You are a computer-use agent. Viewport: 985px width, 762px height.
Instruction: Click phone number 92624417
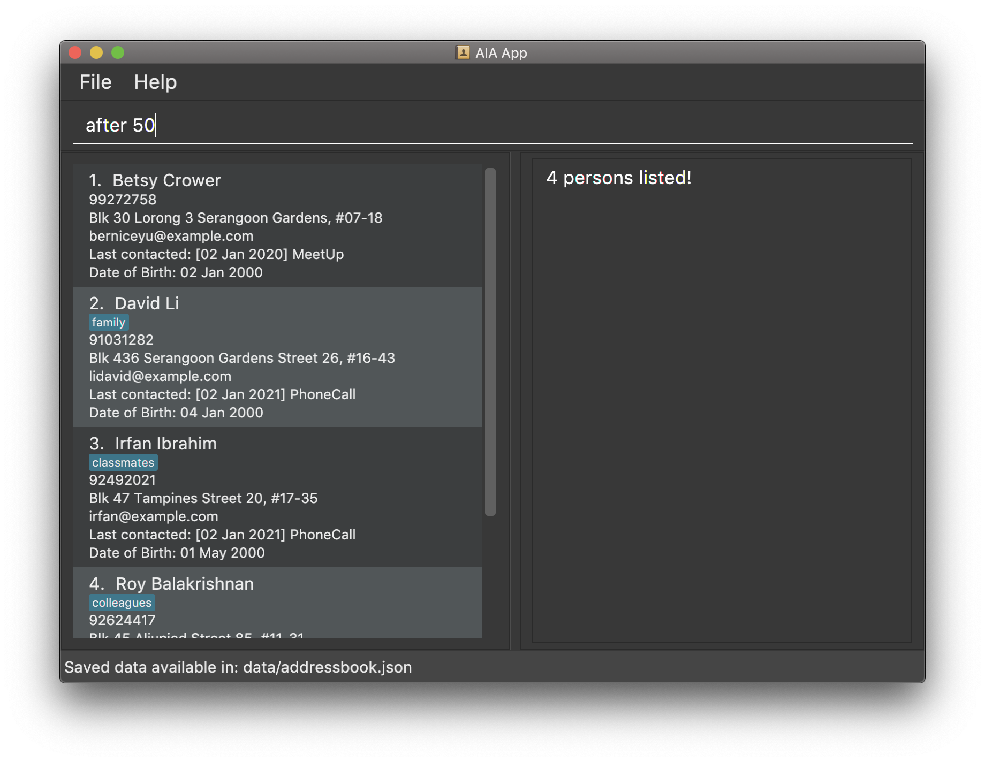tap(122, 620)
